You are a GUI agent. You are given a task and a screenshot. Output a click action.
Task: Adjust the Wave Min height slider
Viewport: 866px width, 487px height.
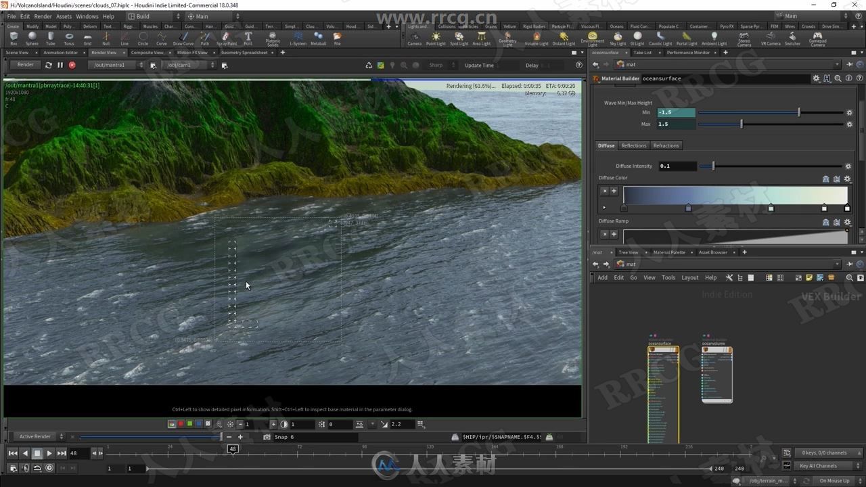tap(771, 112)
